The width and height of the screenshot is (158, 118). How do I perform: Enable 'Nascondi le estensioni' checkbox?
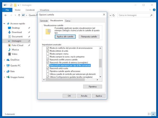[47, 65]
